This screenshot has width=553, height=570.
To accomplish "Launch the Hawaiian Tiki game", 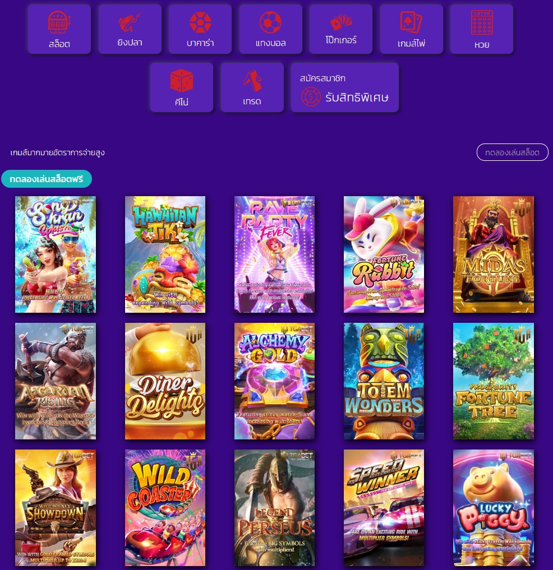I will click(165, 254).
